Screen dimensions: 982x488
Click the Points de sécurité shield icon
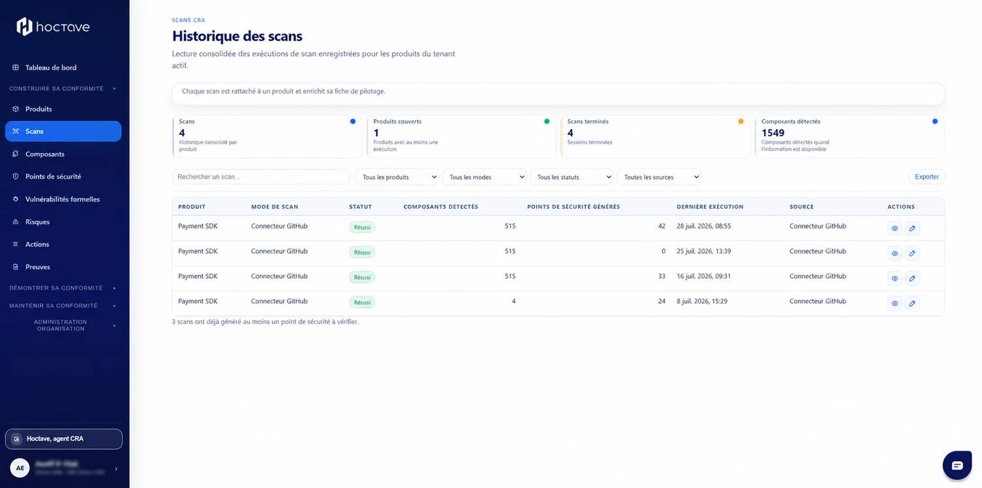pos(16,177)
